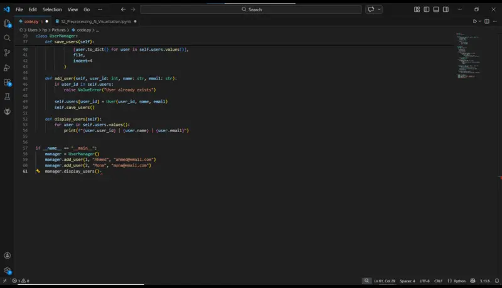This screenshot has width=502, height=288.
Task: Toggle the secondary side bar
Action: (446, 9)
